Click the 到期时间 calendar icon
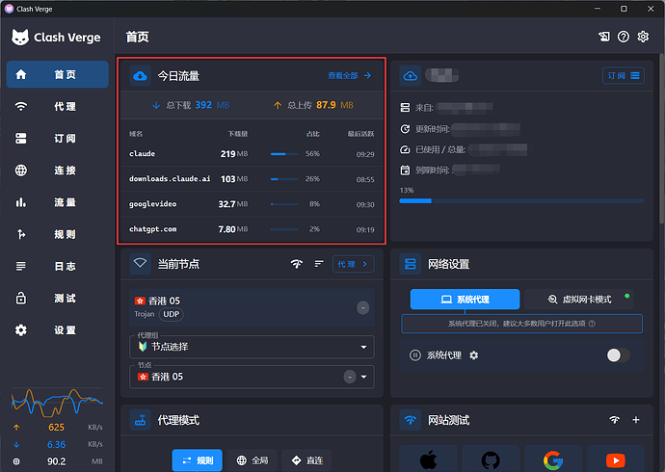 405,170
